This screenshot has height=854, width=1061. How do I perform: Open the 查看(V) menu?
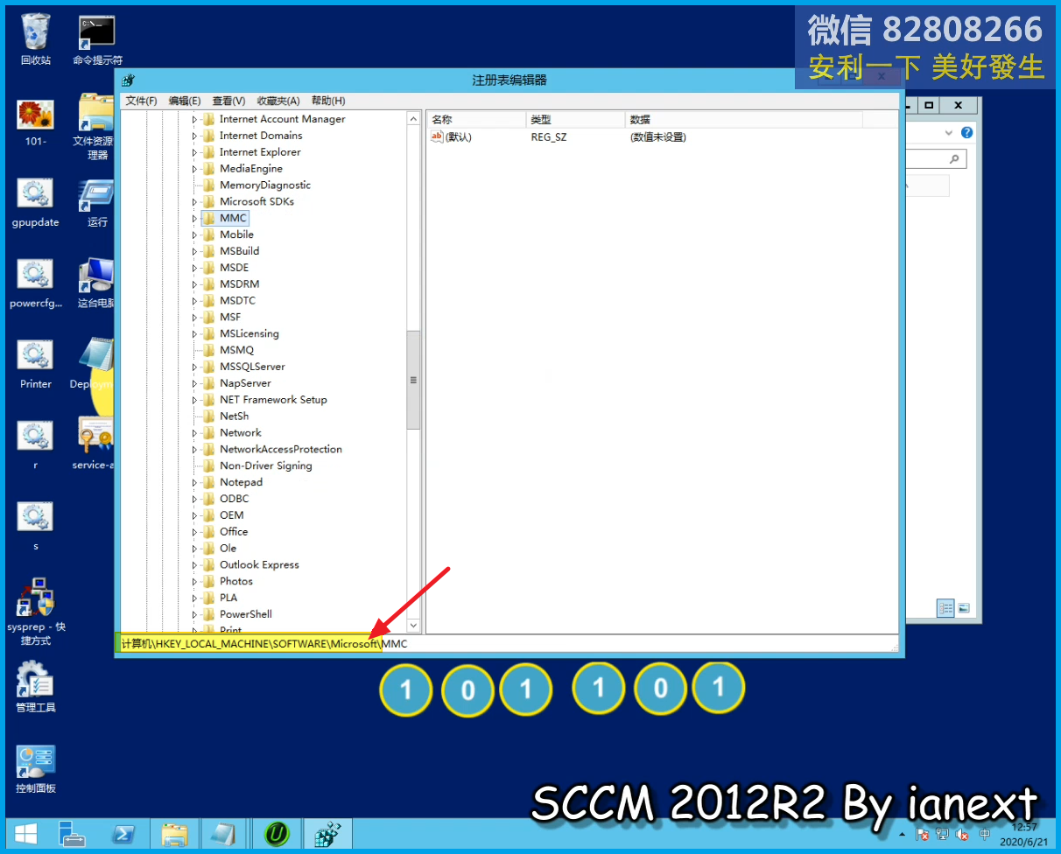(x=228, y=101)
